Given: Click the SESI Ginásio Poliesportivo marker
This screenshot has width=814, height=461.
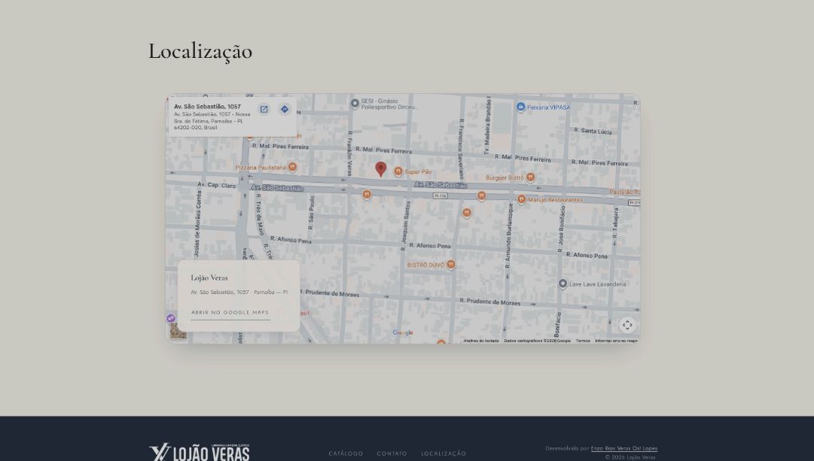Looking at the screenshot, I should [x=355, y=103].
